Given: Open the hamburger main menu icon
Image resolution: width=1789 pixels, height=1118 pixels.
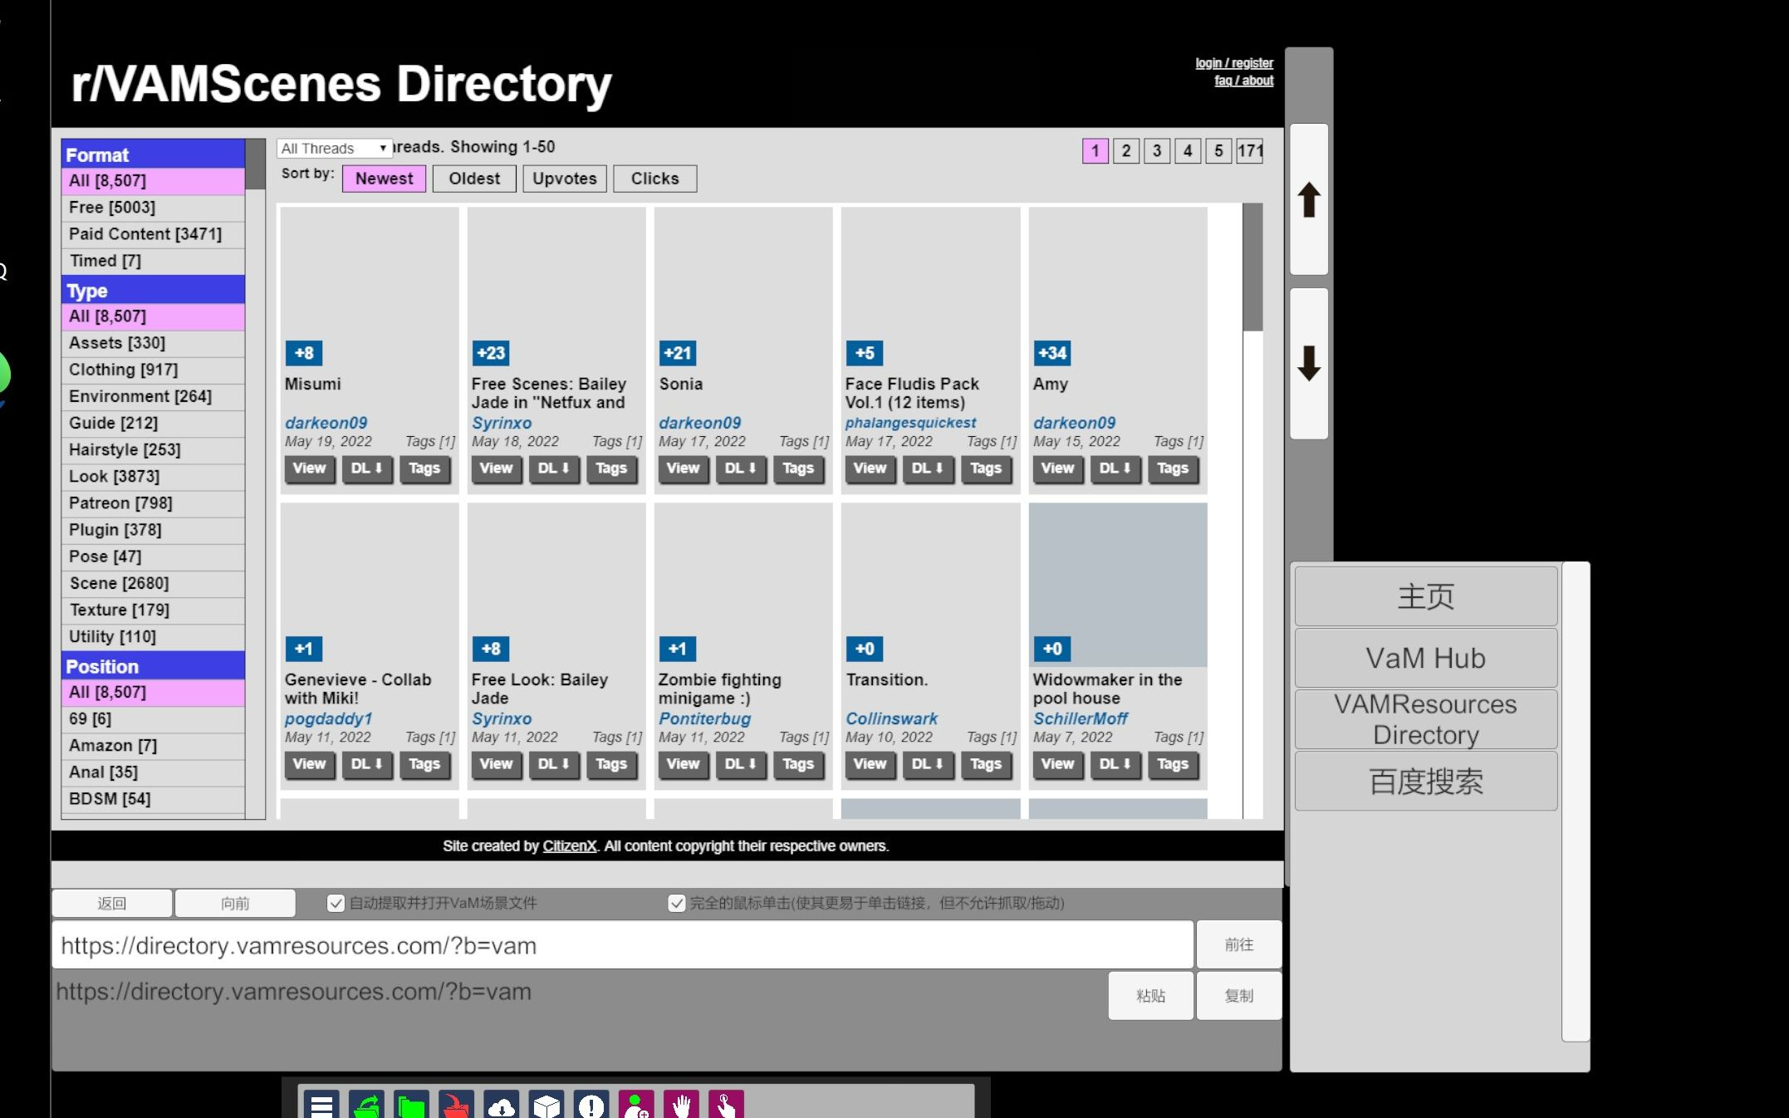Looking at the screenshot, I should pos(321,1106).
